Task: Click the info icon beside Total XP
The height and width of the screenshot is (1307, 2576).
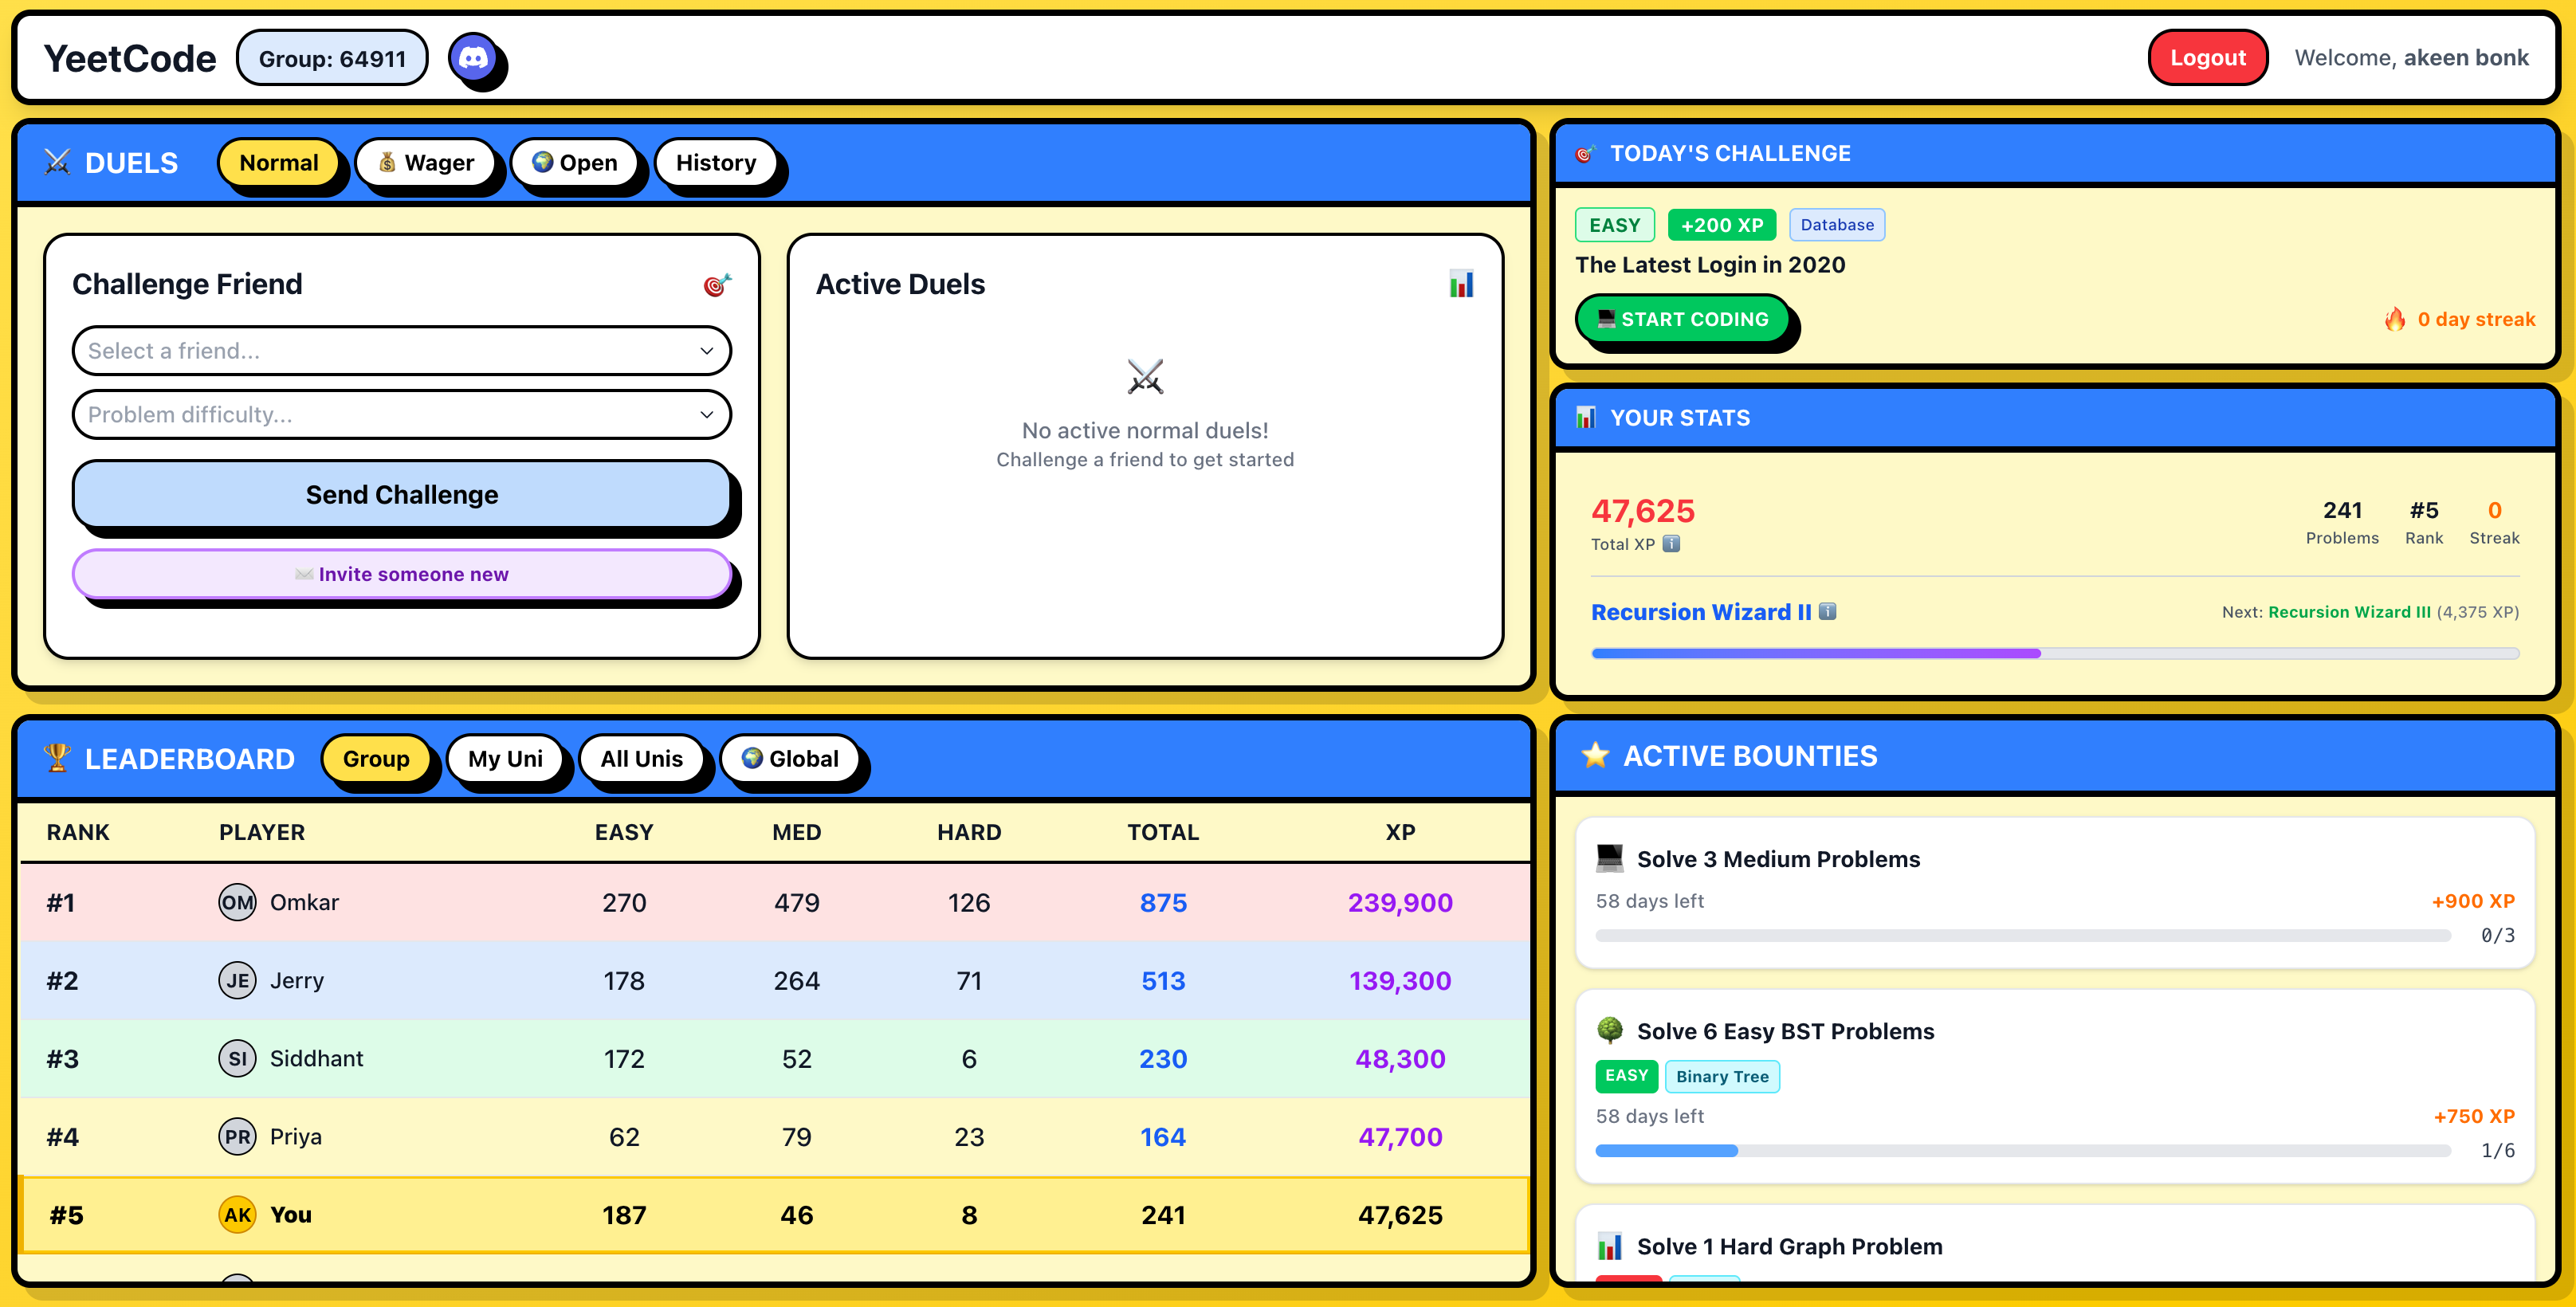Action: click(1671, 544)
